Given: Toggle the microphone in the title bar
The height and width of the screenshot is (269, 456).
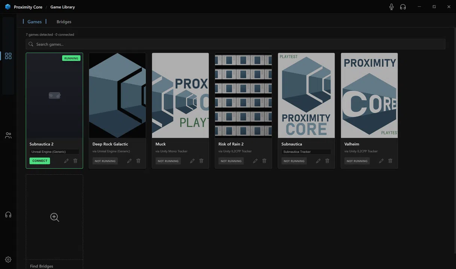Looking at the screenshot, I should 391,7.
